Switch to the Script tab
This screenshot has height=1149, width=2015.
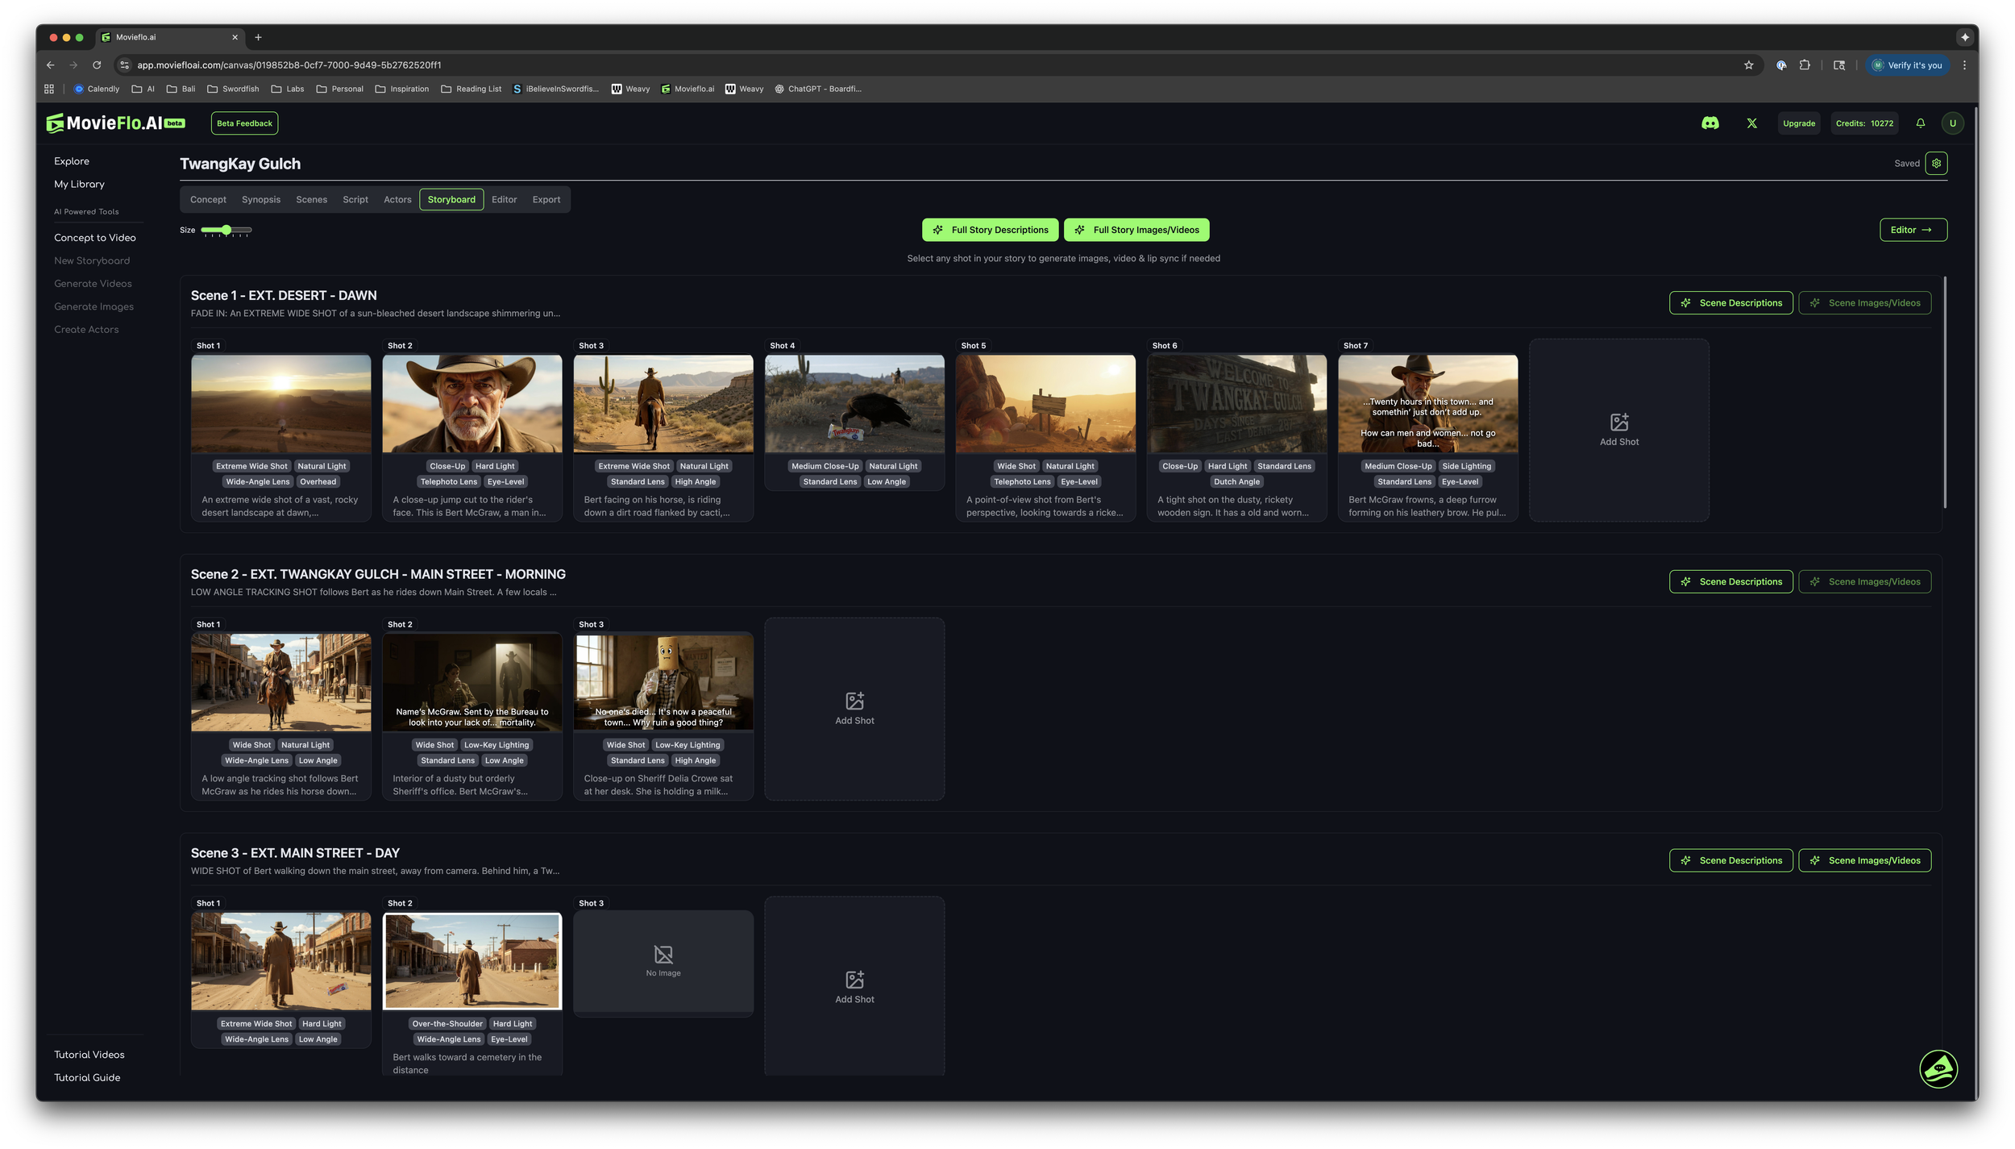(355, 199)
